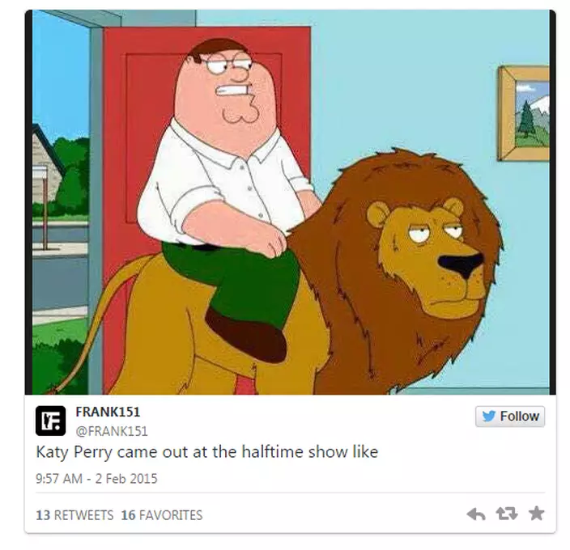The height and width of the screenshot is (550, 570).
Task: Visit the @FRANK151 handle link
Action: [x=112, y=431]
